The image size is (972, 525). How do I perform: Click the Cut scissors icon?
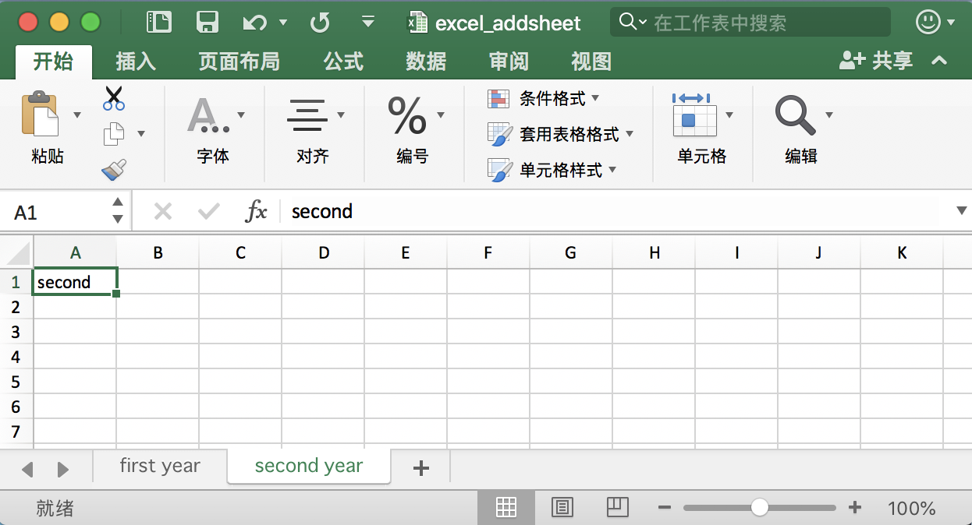point(114,98)
